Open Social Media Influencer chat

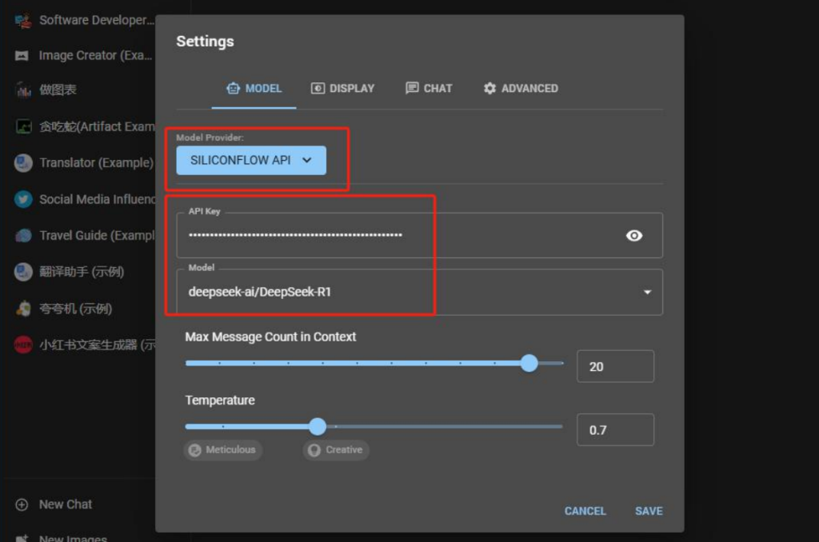tap(83, 200)
